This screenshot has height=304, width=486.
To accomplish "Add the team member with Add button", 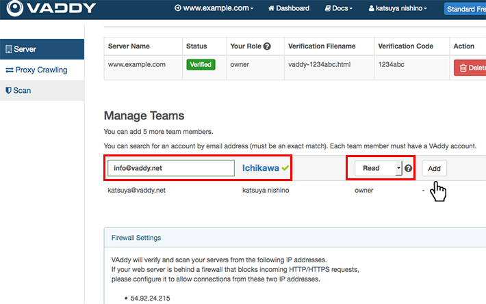I will coord(434,168).
